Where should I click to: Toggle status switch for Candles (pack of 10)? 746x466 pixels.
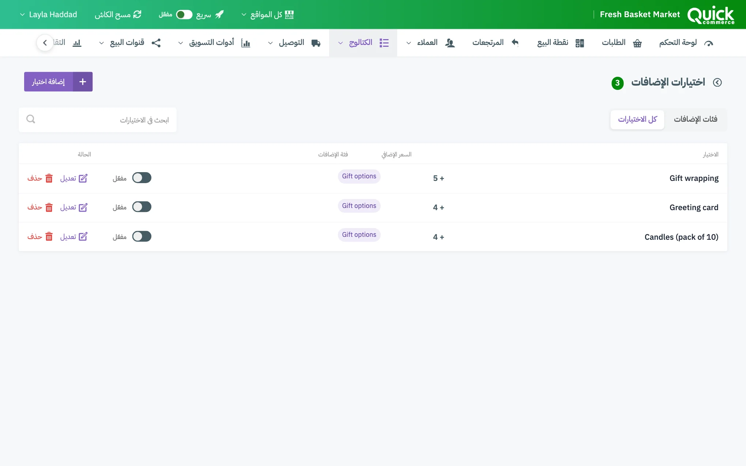point(142,236)
